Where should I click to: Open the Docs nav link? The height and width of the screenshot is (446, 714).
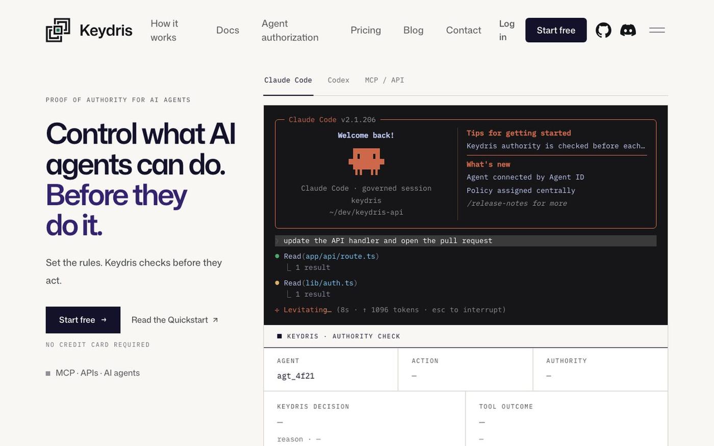point(227,30)
